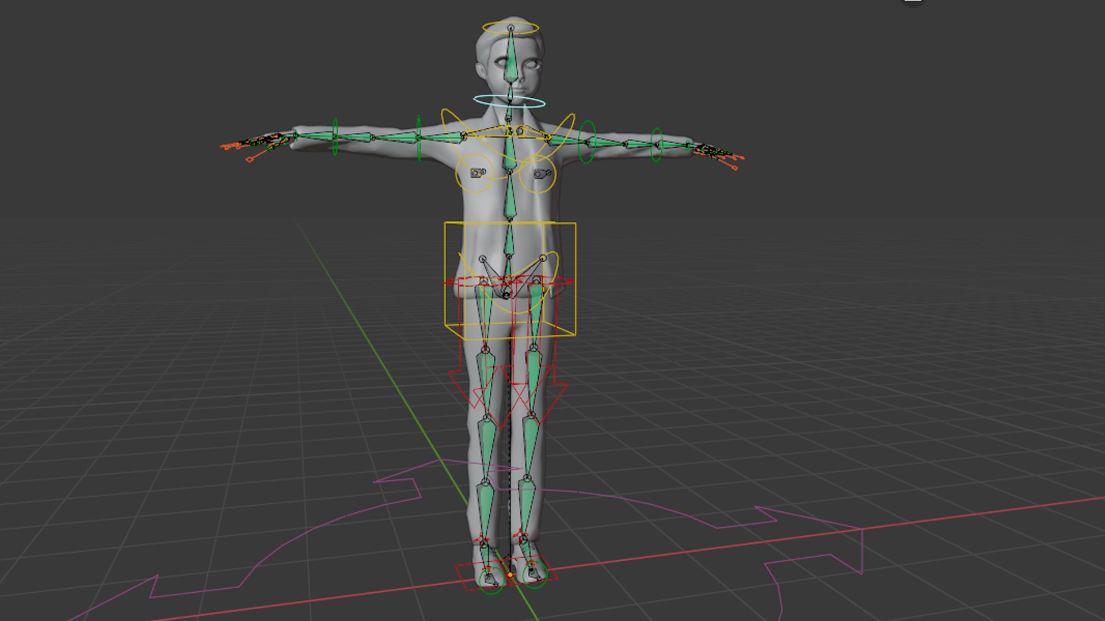Select the orange finger controls on the screen-right hand
This screenshot has width=1105, height=621.
(x=719, y=155)
